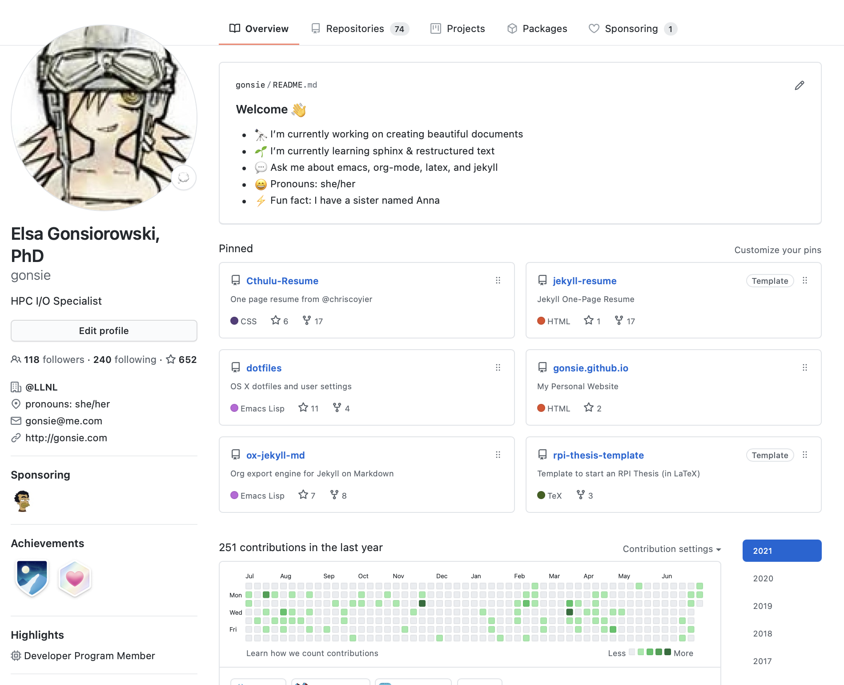
Task: Open forks of rpi-thesis-template (3)
Action: [585, 495]
